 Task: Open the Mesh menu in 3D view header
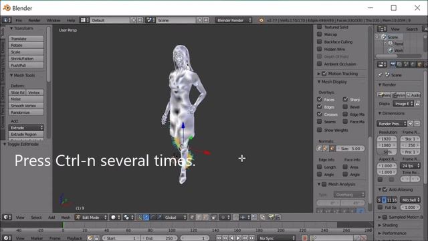point(66,217)
